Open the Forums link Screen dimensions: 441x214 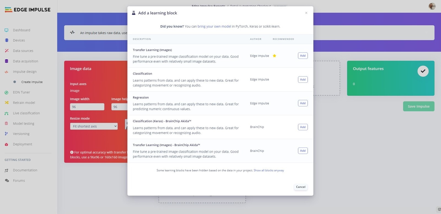19,181
